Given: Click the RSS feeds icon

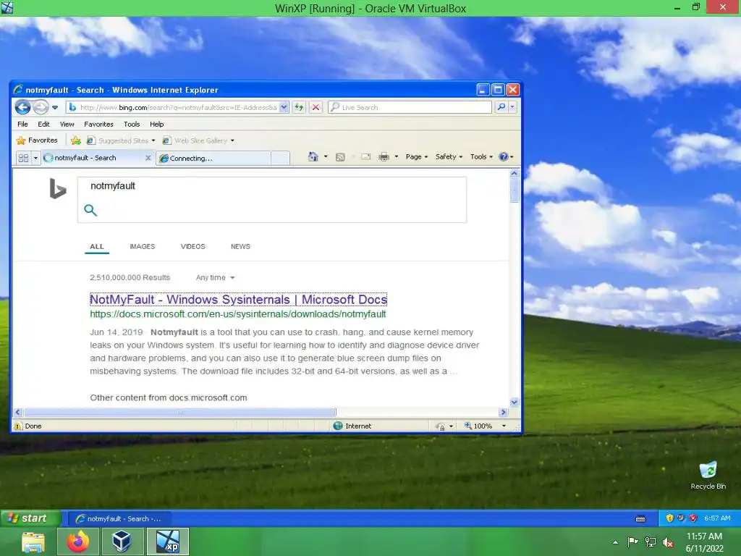Looking at the screenshot, I should [x=340, y=157].
